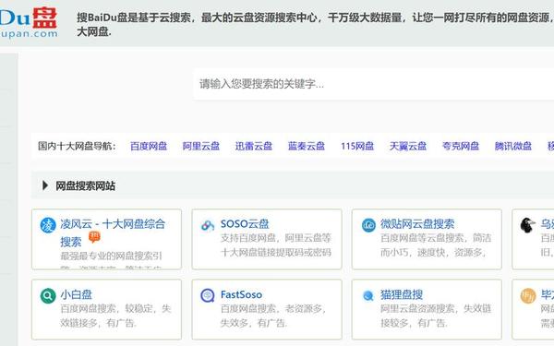554x346 pixels.
Task: Click the 网盘搜索网站 section heading
Action: (x=85, y=185)
